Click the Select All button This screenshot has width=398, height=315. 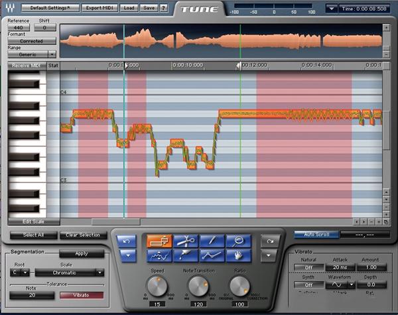point(33,235)
